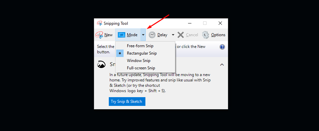Click the grayed Cancel X icon
The height and width of the screenshot is (131, 319).
pyautogui.click(x=181, y=35)
